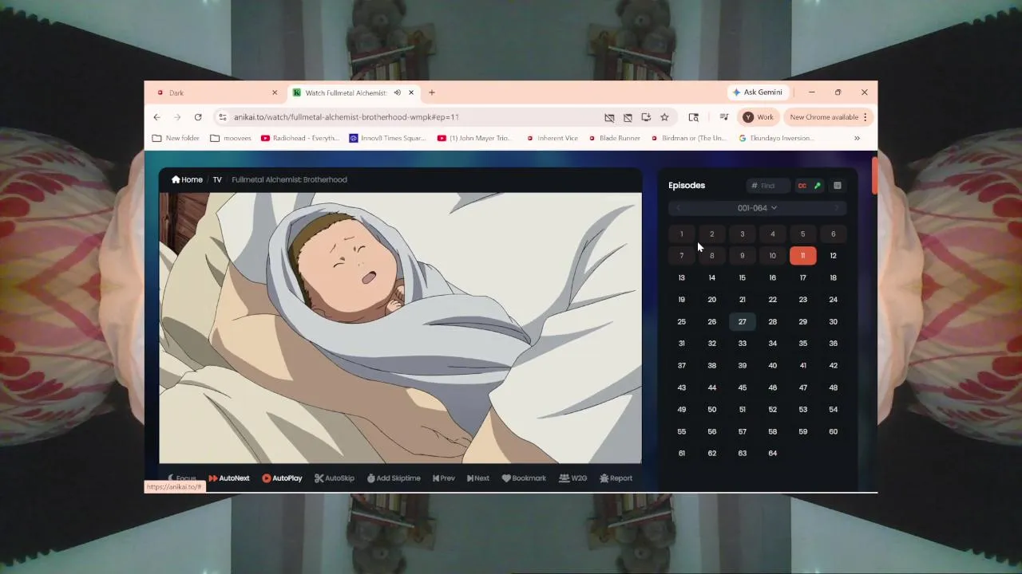Select episode 40
Image resolution: width=1022 pixels, height=574 pixels.
(x=773, y=365)
